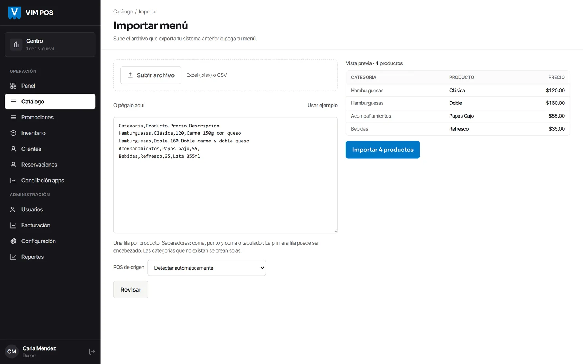The width and height of the screenshot is (583, 364).
Task: Click the Bebidas category cell
Action: 359,129
